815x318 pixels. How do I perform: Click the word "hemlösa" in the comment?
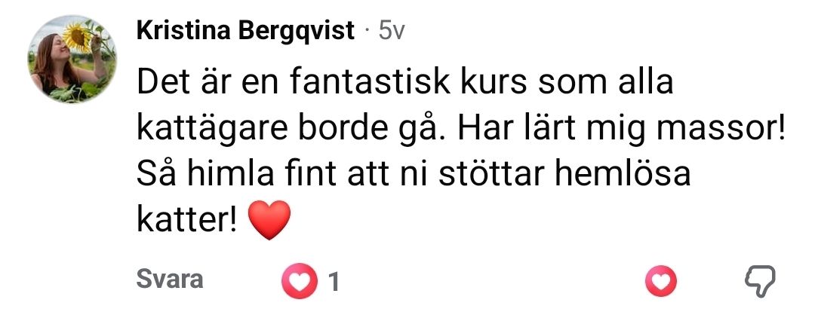tap(622, 174)
